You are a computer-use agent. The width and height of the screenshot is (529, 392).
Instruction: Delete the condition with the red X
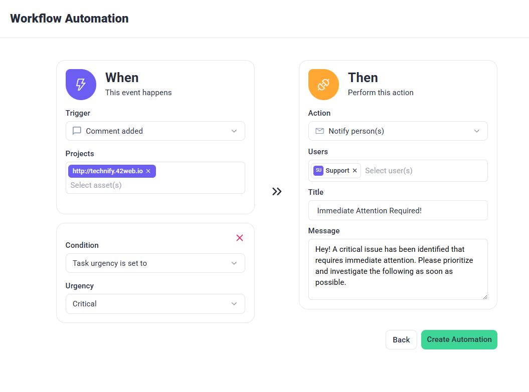point(240,238)
